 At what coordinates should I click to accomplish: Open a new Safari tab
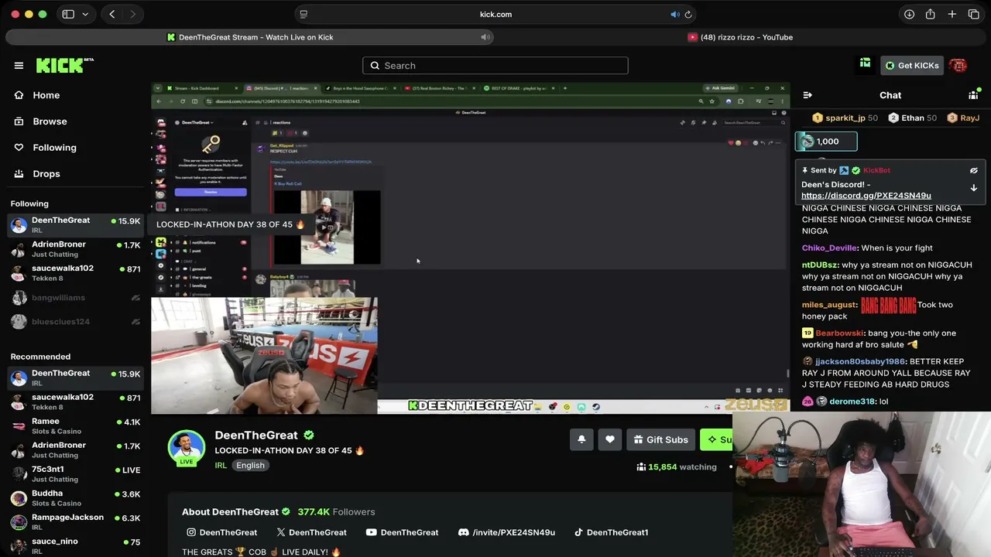(x=952, y=14)
